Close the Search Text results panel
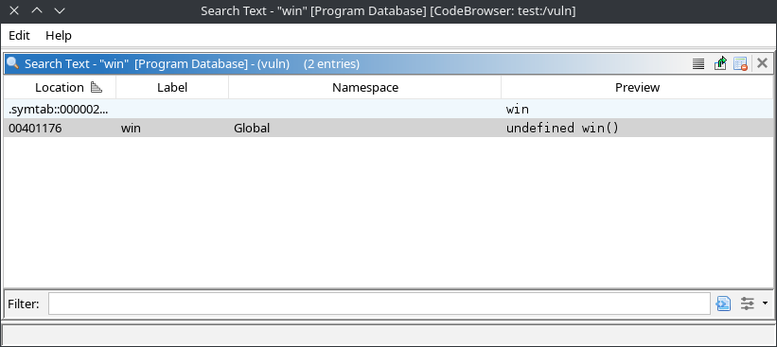 (762, 63)
